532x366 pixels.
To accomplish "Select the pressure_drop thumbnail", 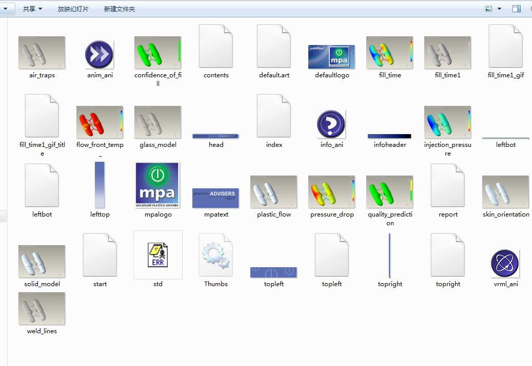I will coord(331,191).
